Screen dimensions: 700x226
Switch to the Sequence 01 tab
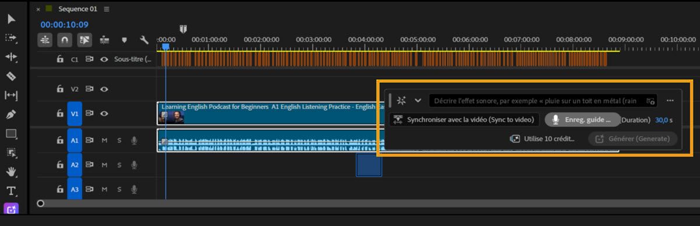[78, 9]
